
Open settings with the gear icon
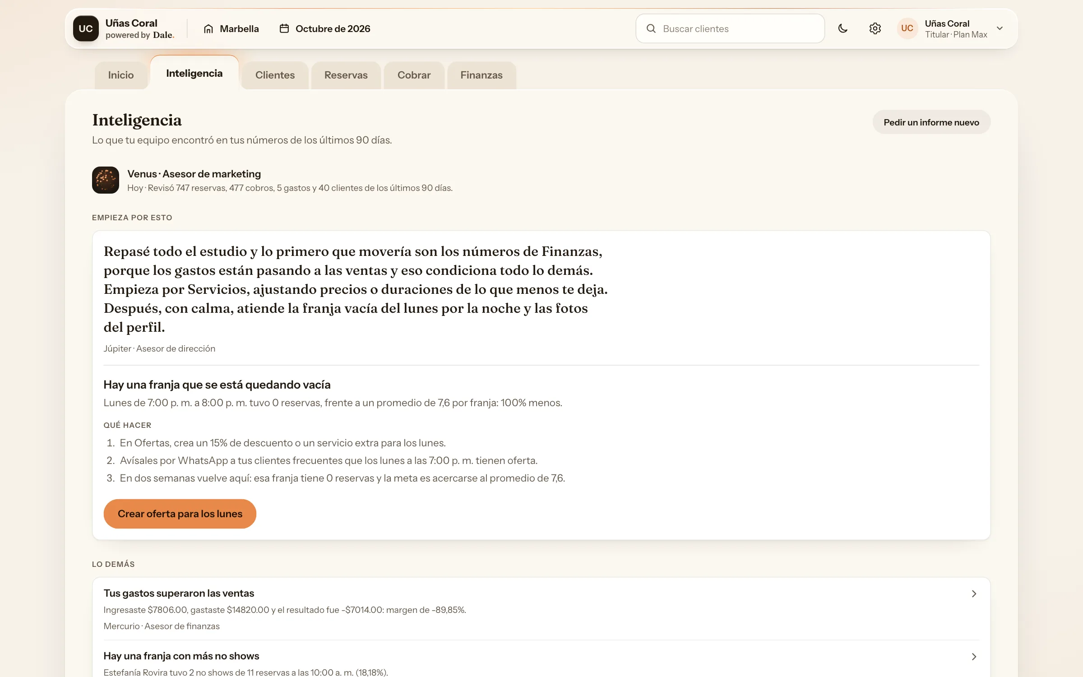[x=875, y=28]
